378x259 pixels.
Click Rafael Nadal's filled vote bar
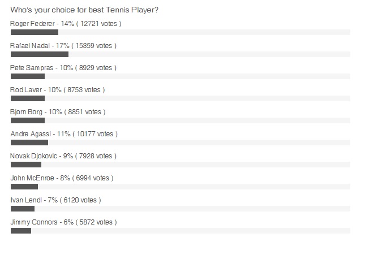[x=40, y=54]
